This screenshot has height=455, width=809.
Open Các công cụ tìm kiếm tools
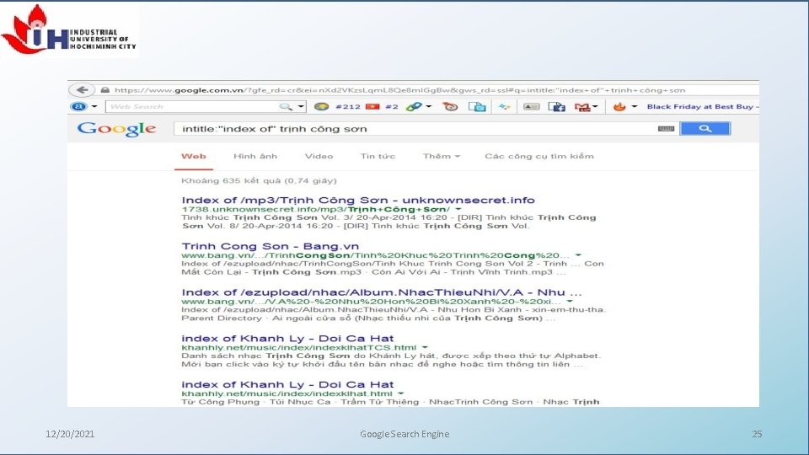539,157
